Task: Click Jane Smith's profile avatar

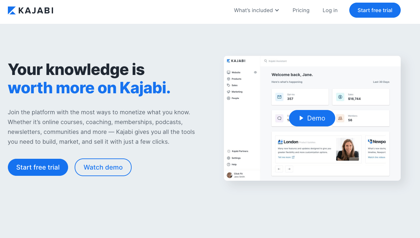Action: (229, 175)
